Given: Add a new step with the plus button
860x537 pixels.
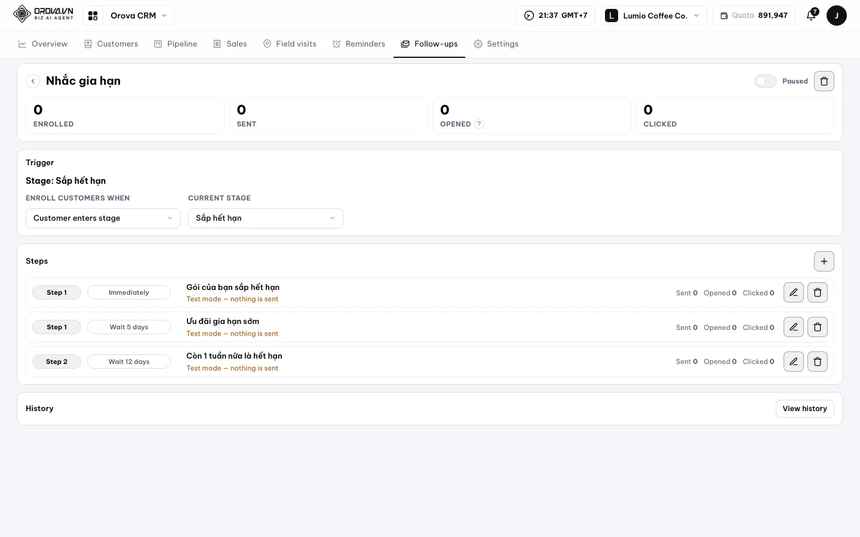Looking at the screenshot, I should click(824, 261).
